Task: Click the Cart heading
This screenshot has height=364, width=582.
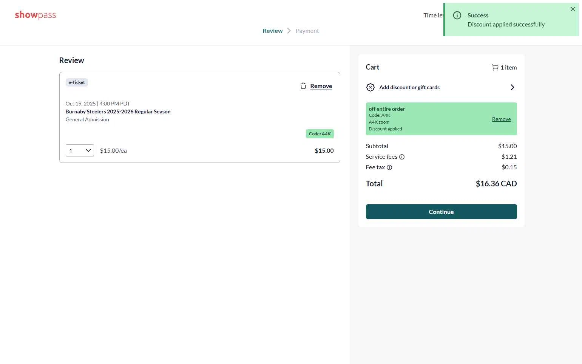Action: point(372,67)
